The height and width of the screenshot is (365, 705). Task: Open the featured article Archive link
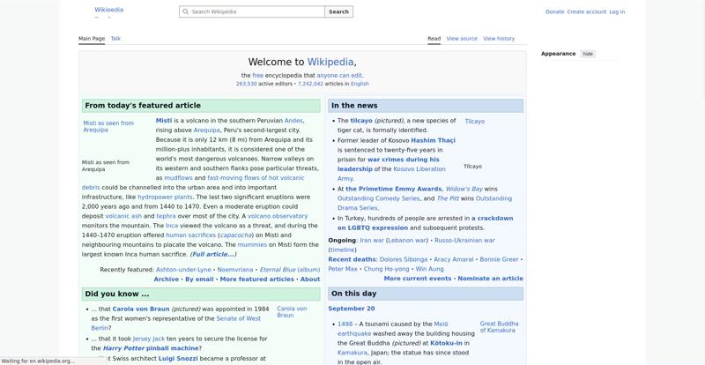[167, 279]
